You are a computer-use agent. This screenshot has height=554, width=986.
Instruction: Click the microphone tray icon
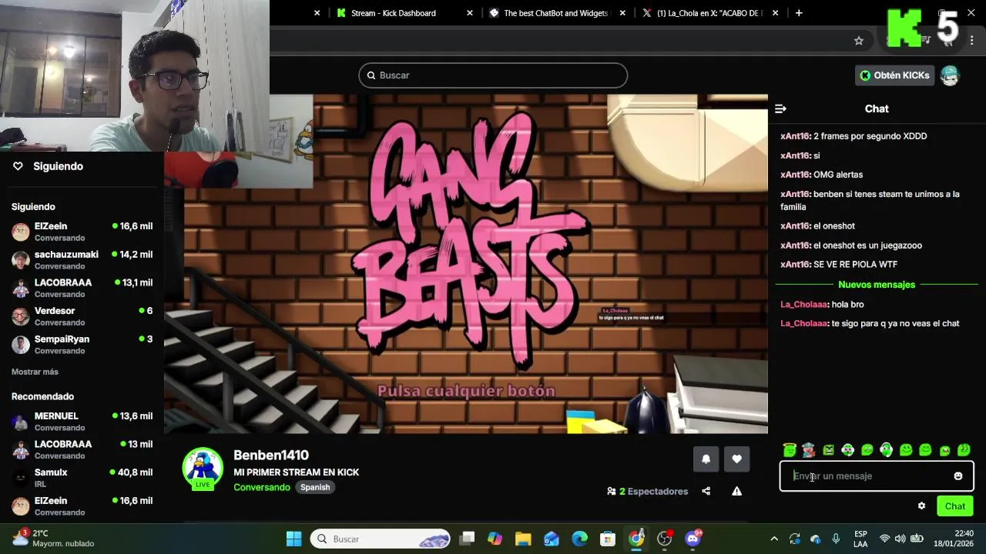tap(836, 539)
